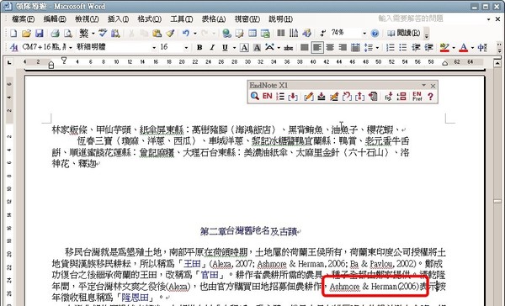
Task: Open Print Preview icon
Action: click(67, 33)
